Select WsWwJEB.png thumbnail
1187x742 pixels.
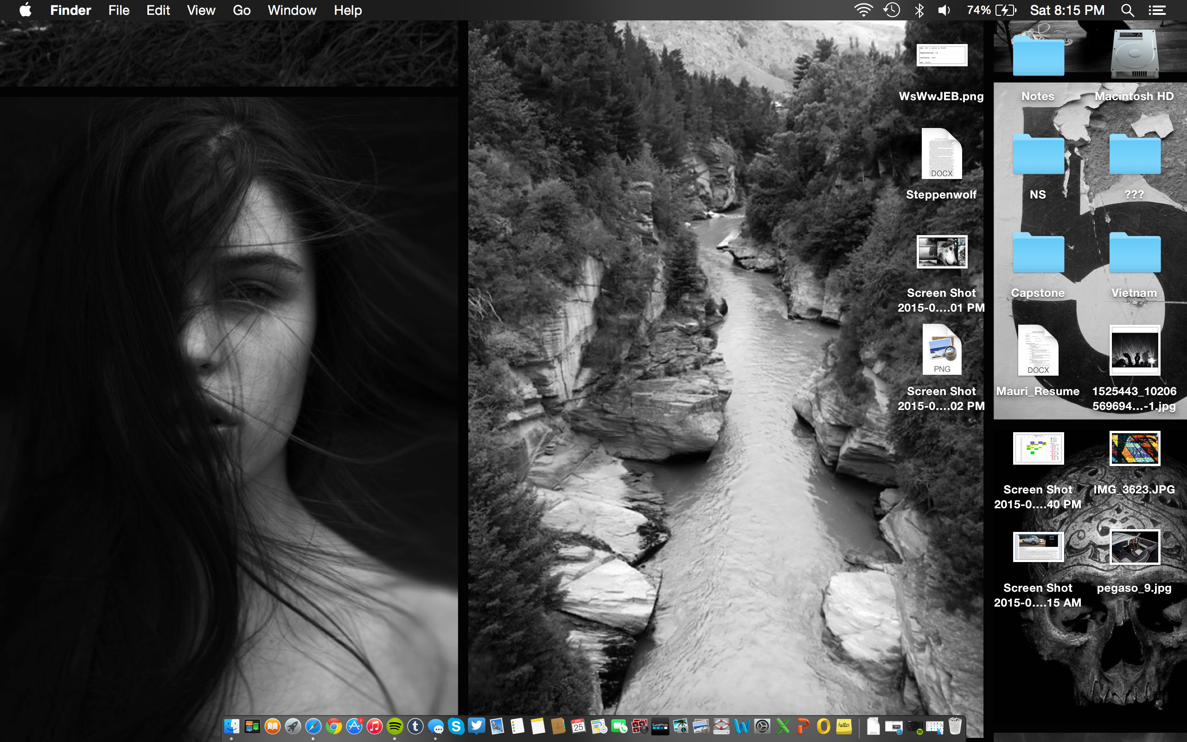(941, 55)
